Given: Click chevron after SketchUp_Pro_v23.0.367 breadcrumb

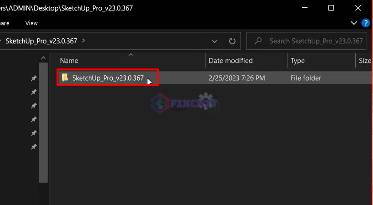Looking at the screenshot, I should (84, 41).
